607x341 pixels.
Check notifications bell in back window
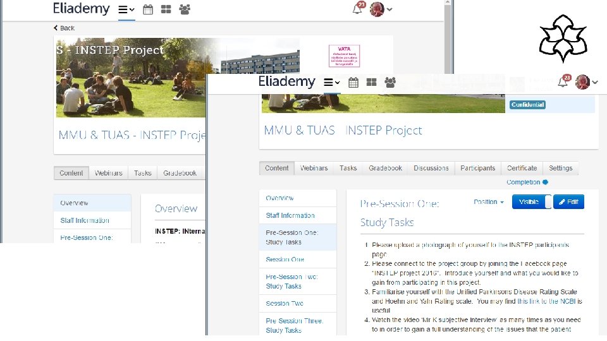(x=357, y=9)
